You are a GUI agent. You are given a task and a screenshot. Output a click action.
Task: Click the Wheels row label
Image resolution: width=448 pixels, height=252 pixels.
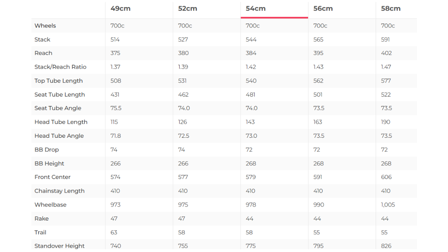click(45, 26)
